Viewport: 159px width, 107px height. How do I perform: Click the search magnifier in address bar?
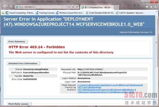pyautogui.click(x=62, y=7)
